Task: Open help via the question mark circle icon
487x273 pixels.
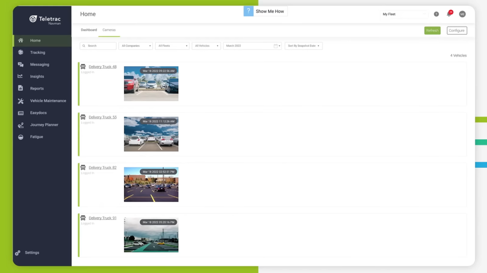Action: click(437, 14)
